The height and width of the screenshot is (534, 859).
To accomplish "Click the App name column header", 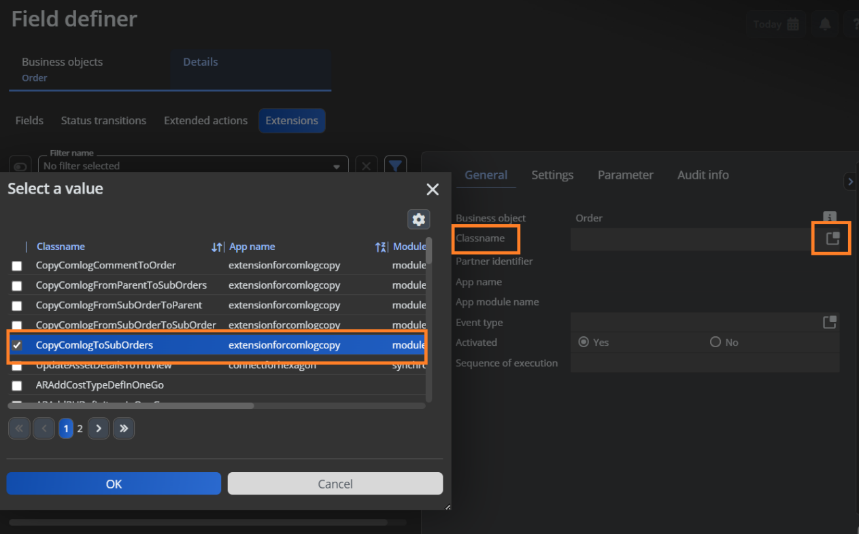I will (x=252, y=247).
